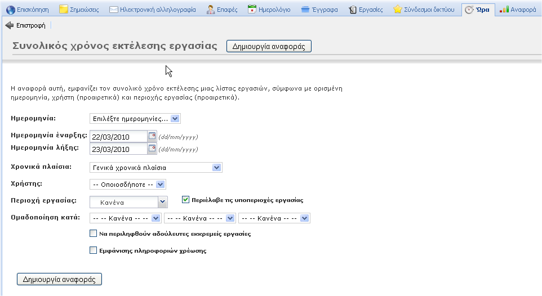Click the star icon for Σύνδεσμοι δικτύου

click(398, 10)
